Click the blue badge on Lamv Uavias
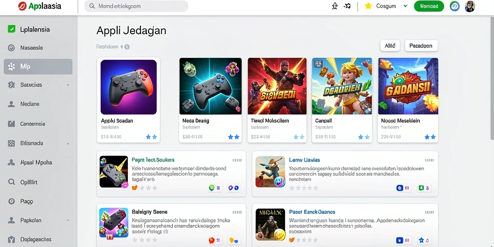Image resolution: width=494 pixels, height=247 pixels. coord(404,188)
